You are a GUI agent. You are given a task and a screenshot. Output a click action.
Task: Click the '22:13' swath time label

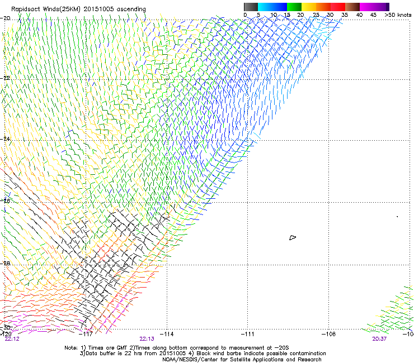click(x=147, y=339)
